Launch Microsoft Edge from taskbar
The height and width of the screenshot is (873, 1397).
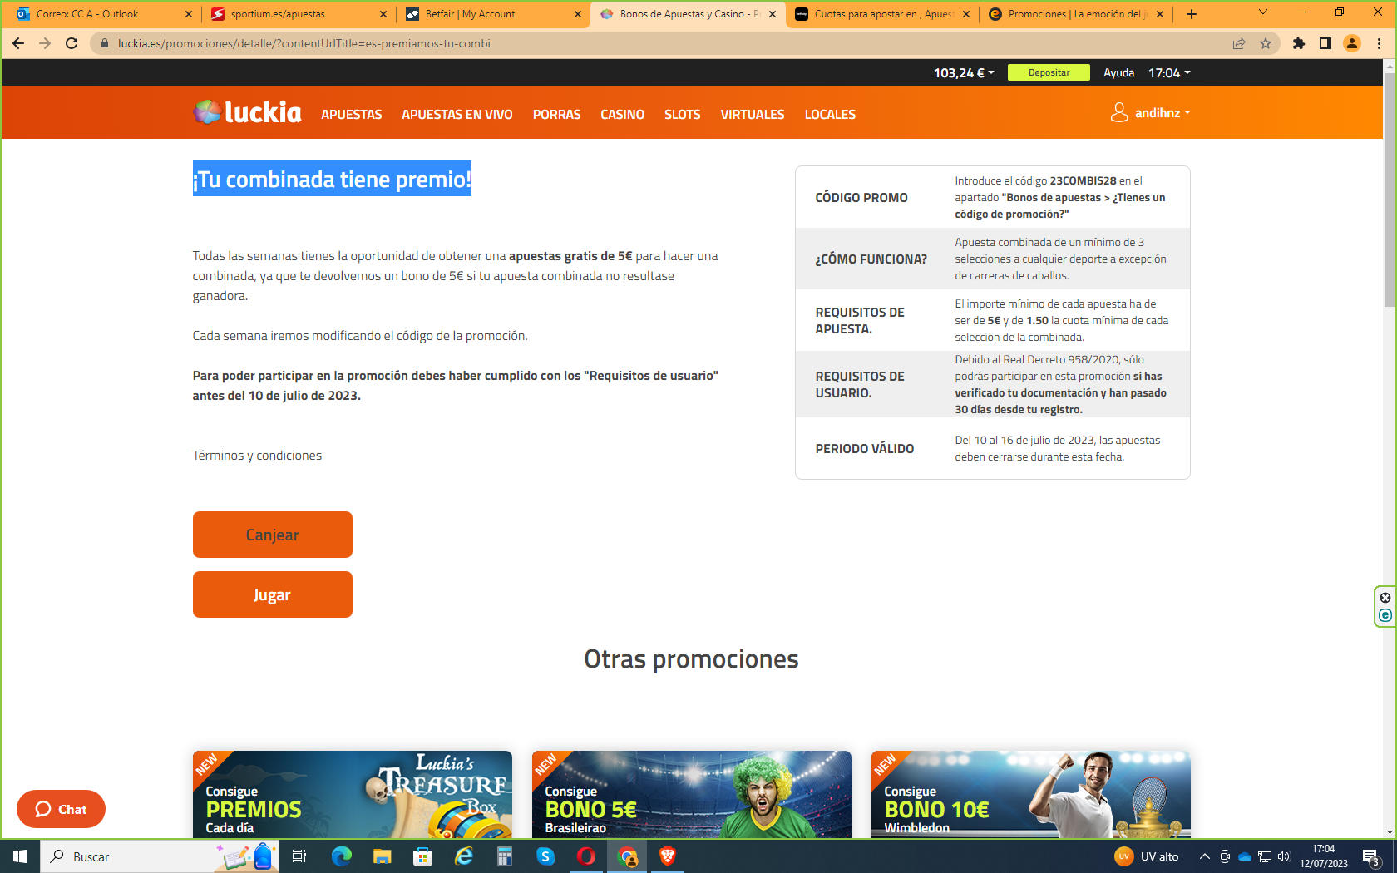pyautogui.click(x=341, y=856)
